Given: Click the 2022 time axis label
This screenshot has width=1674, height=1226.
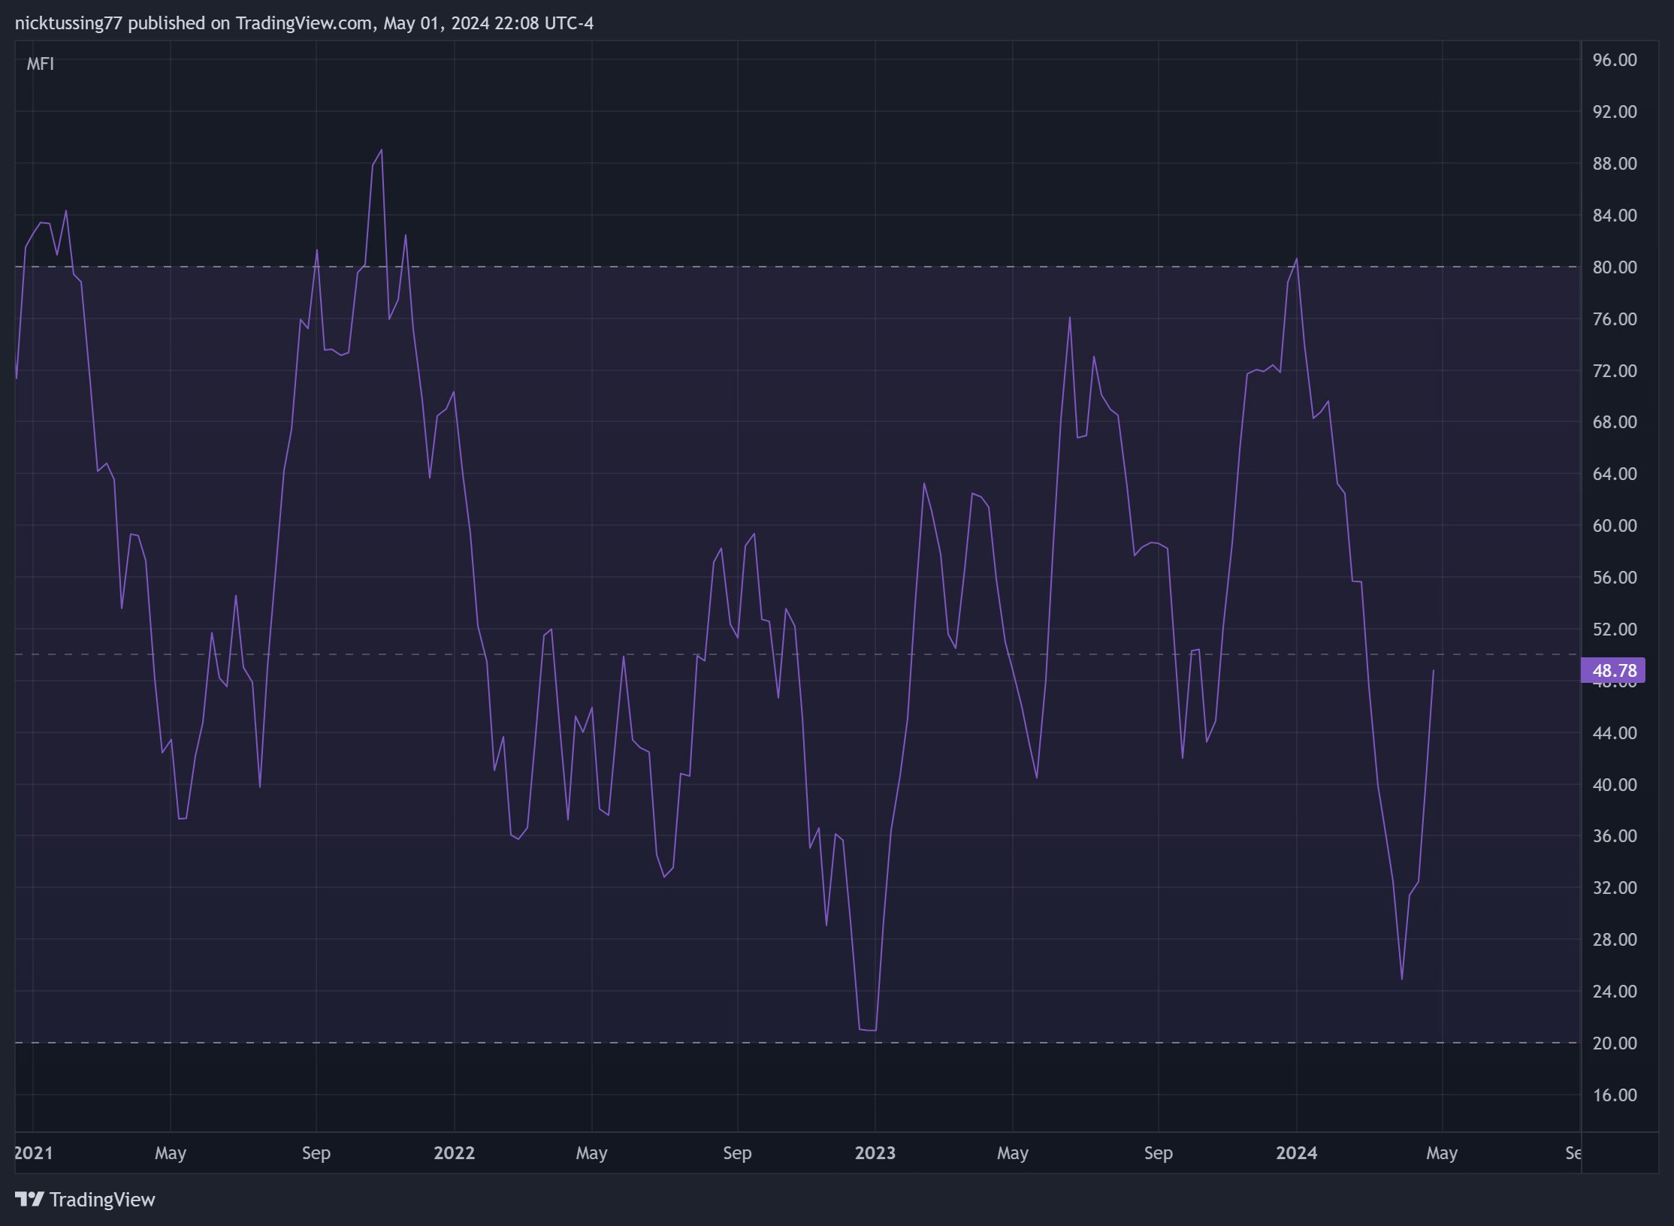Looking at the screenshot, I should 454,1153.
